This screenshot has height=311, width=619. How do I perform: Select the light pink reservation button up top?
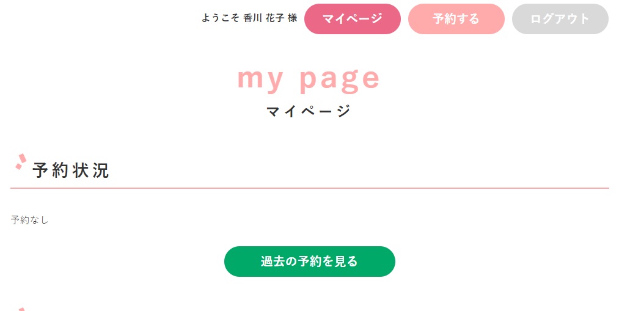pyautogui.click(x=456, y=19)
